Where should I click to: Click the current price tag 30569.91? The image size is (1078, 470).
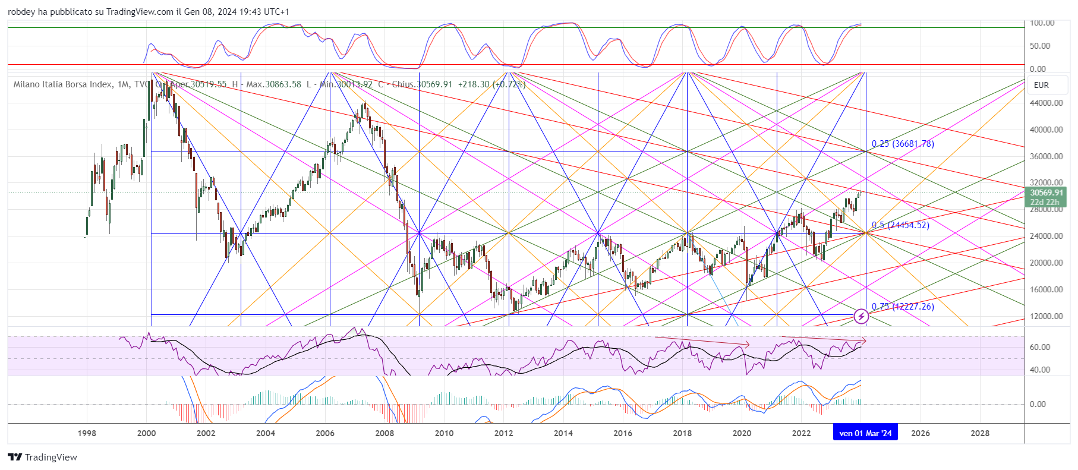1046,193
